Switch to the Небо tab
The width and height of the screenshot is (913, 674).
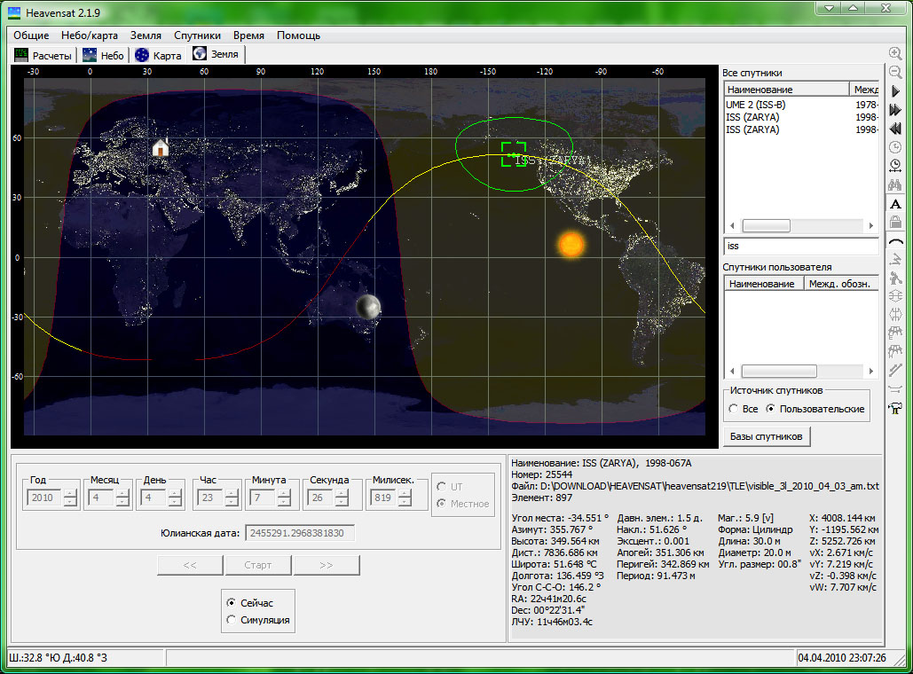pyautogui.click(x=104, y=55)
